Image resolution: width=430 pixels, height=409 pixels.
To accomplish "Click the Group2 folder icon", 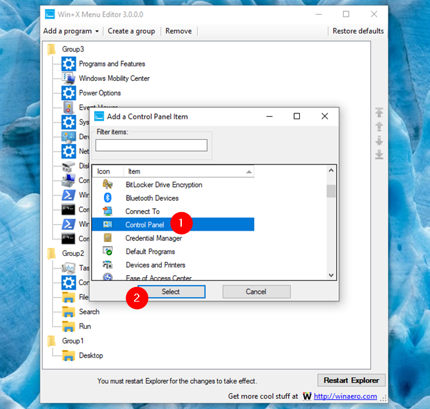I will [52, 254].
